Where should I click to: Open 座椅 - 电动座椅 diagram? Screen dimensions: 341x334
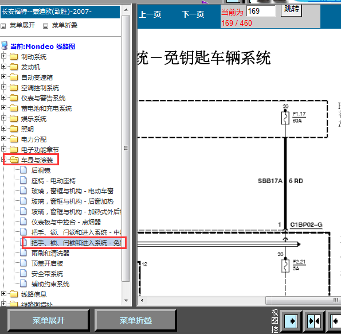tap(53, 181)
